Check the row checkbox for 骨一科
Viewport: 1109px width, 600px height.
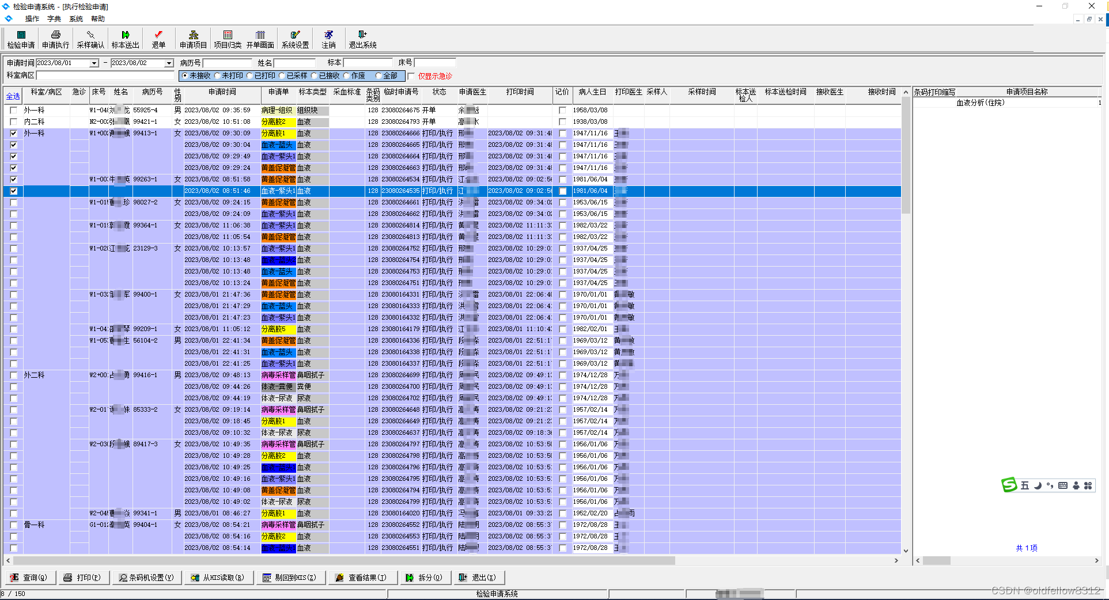(x=14, y=525)
